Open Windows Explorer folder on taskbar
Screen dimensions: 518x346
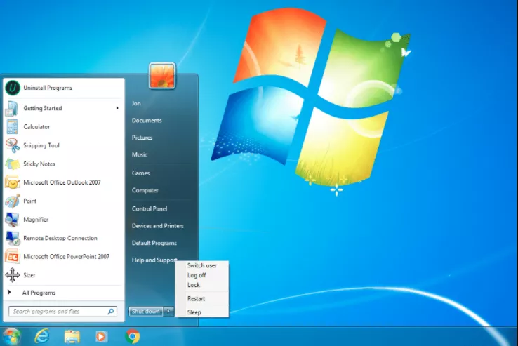72,337
